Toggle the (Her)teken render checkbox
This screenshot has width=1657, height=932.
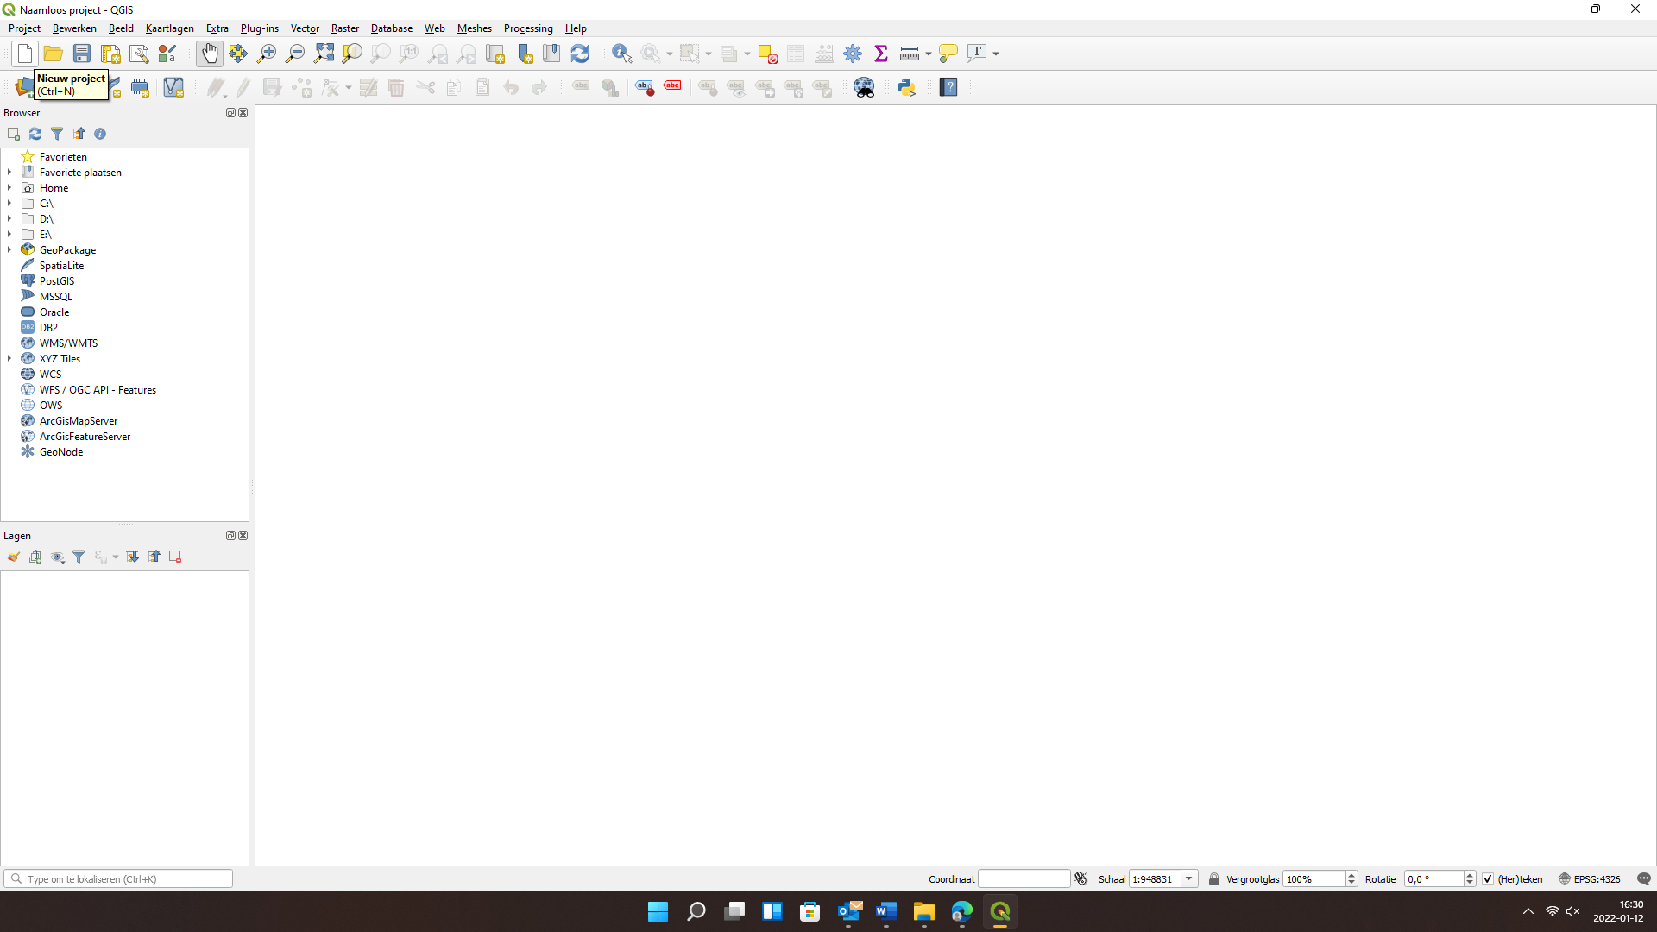[1488, 879]
